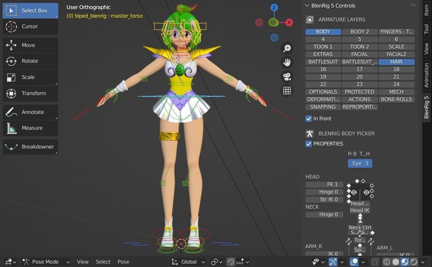Screen dimensions: 432x267
Task: Adjust the HEAD FK 1 slider
Action: coord(324,184)
